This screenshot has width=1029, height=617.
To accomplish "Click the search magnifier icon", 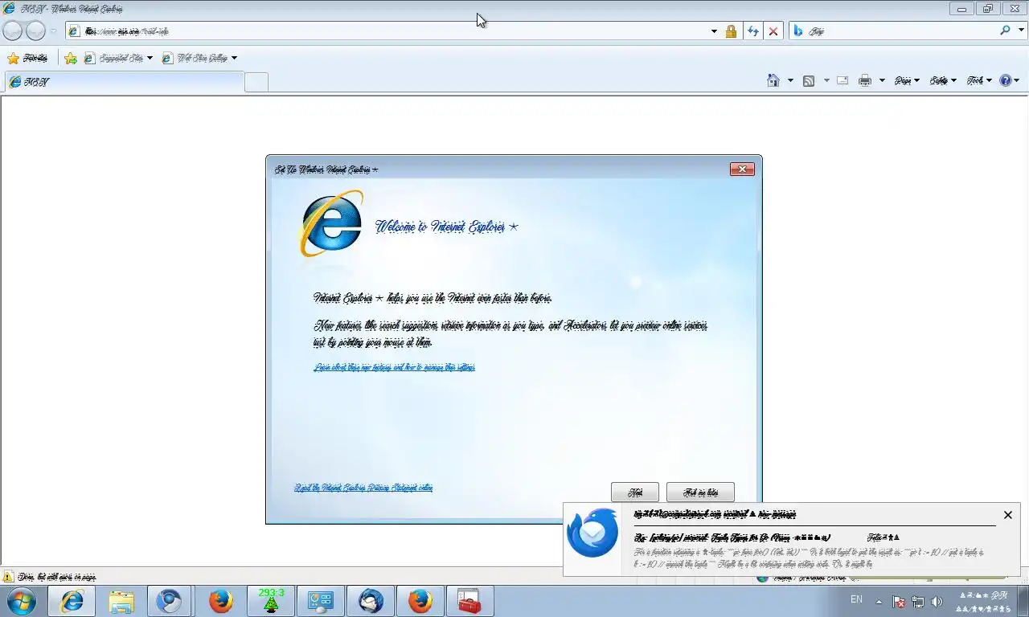I will [1005, 31].
